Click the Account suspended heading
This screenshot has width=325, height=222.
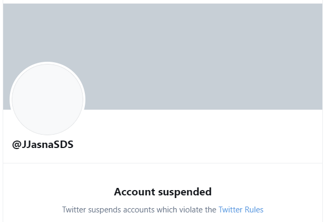tap(163, 192)
